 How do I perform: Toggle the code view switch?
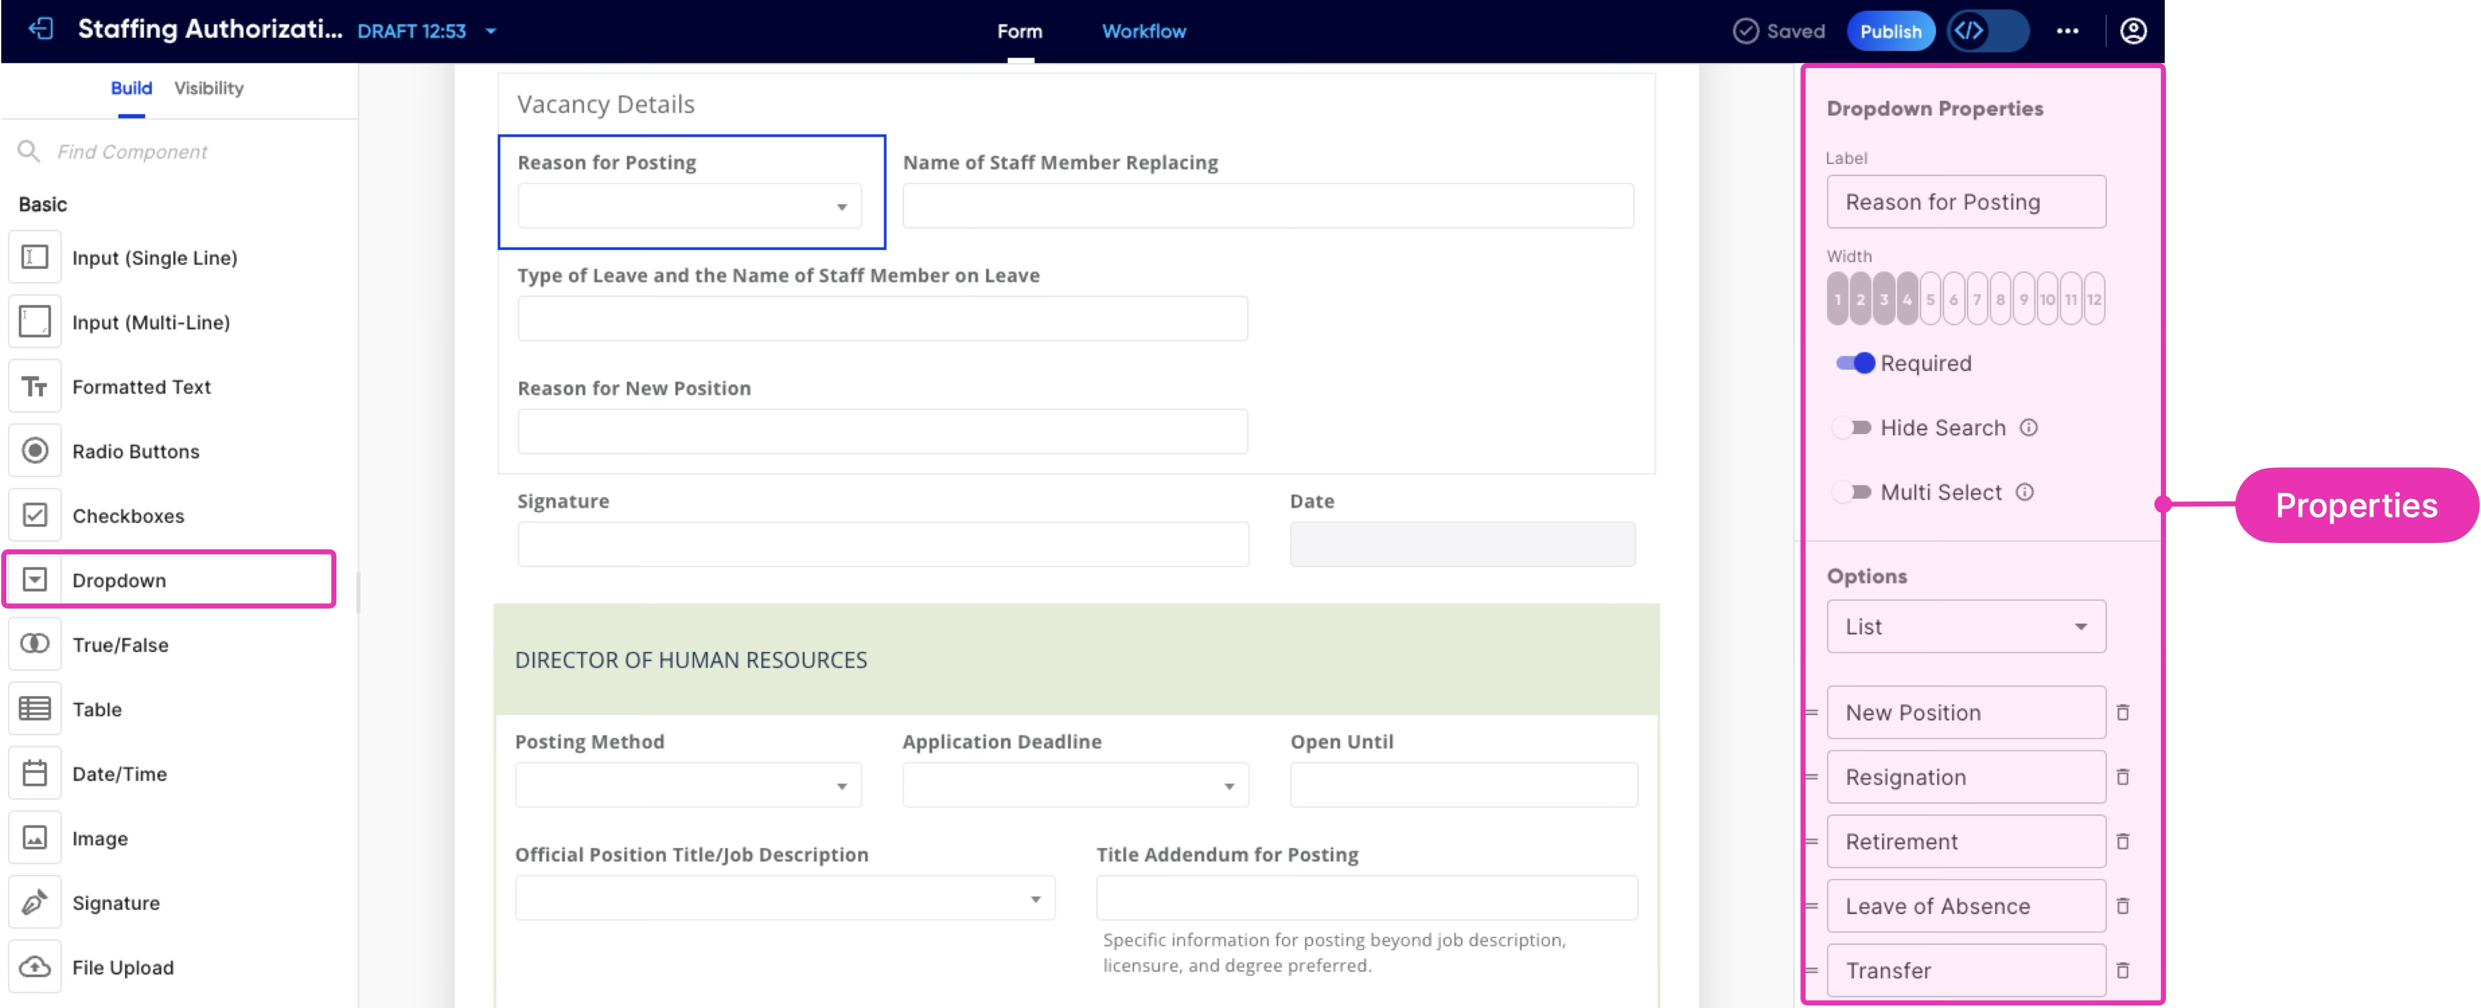tap(1987, 31)
